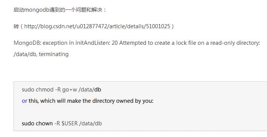Click the word 'terminating'
Viewport: 267px width, 137px height.
[54, 54]
